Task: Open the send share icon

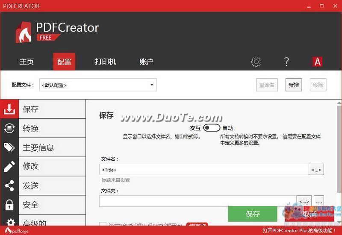Action: click(9, 185)
